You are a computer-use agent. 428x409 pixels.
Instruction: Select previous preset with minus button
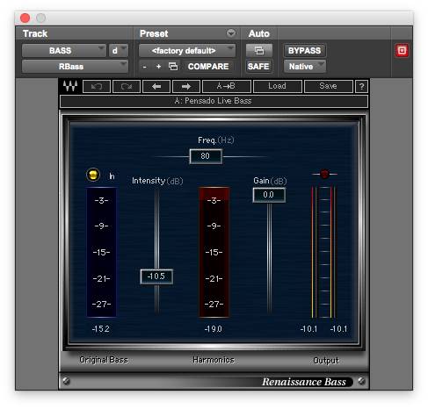pyautogui.click(x=144, y=67)
